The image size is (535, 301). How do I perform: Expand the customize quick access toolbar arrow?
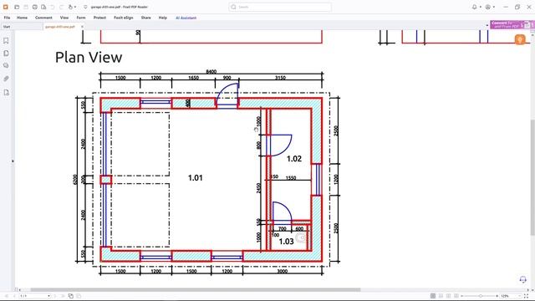[x=85, y=7]
